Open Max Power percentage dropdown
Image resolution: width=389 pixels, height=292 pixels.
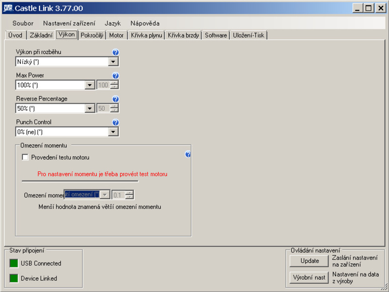[x=90, y=85]
